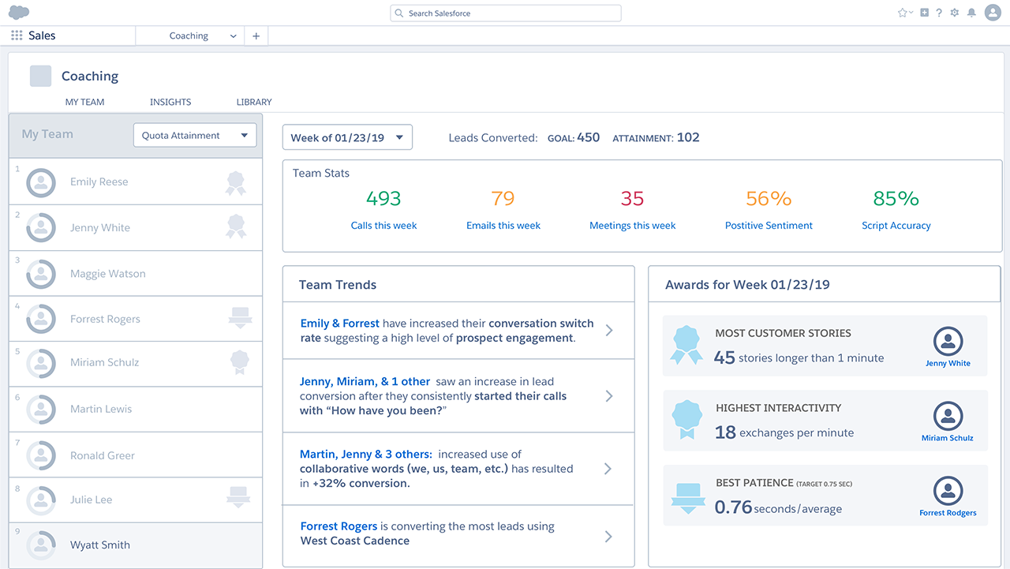Screen dimensions: 1010x569
Task: Open the notifications bell
Action: pyautogui.click(x=971, y=13)
